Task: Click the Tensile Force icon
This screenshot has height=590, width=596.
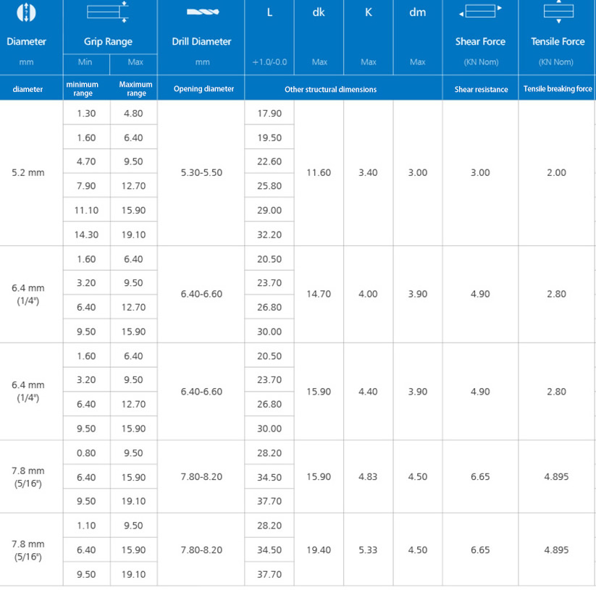Action: click(558, 11)
